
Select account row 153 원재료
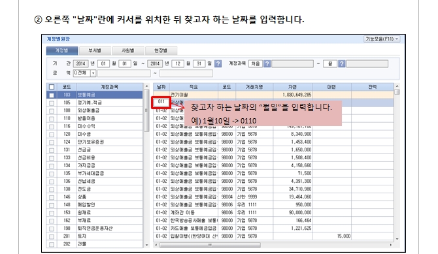(95, 213)
